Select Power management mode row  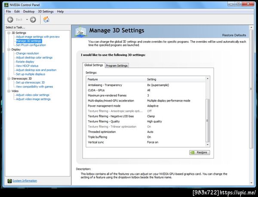(x=146, y=106)
